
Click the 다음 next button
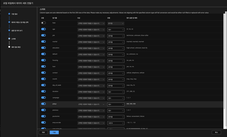click(54, 132)
